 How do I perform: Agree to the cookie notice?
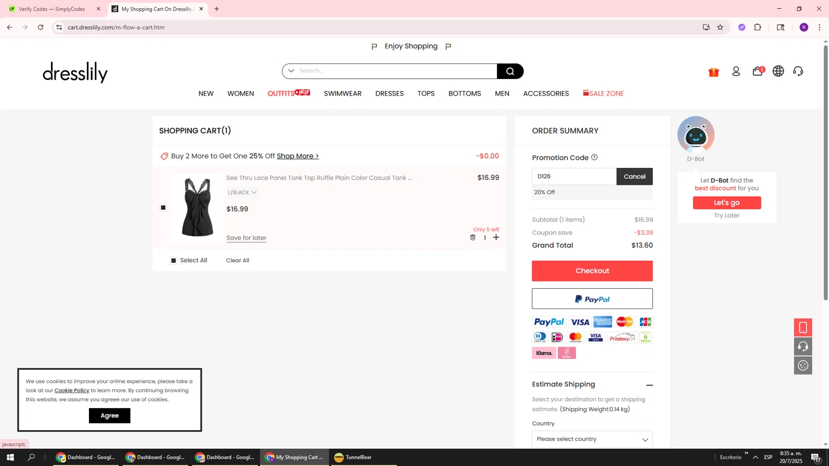[x=109, y=416]
